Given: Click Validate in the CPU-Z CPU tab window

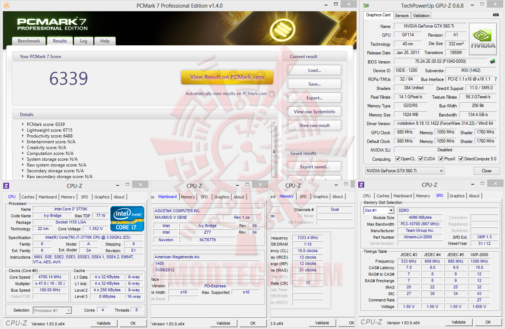Looking at the screenshot, I should (x=103, y=323).
